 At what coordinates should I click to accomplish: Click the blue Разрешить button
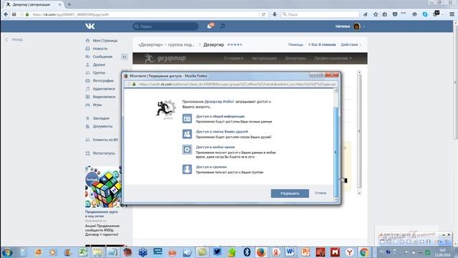coord(290,193)
